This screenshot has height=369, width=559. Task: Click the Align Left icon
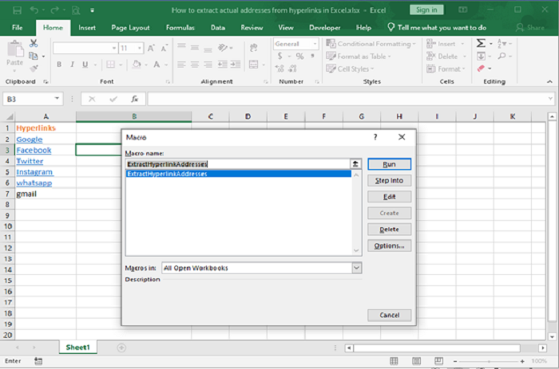(x=181, y=65)
